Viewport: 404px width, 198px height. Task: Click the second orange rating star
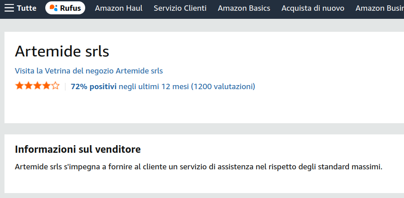click(28, 86)
